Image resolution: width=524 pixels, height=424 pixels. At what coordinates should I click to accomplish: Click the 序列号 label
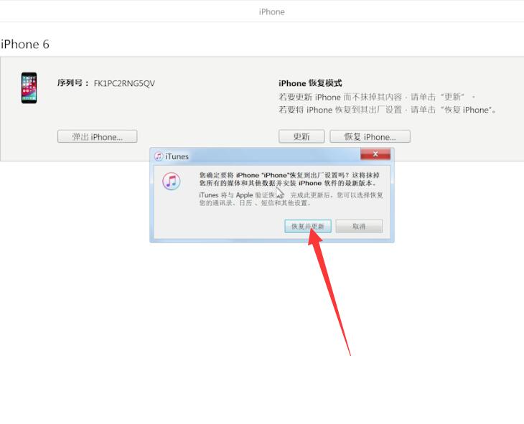[72, 83]
